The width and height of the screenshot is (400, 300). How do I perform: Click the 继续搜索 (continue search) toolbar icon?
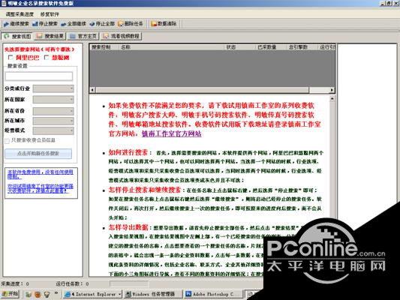tap(16, 24)
